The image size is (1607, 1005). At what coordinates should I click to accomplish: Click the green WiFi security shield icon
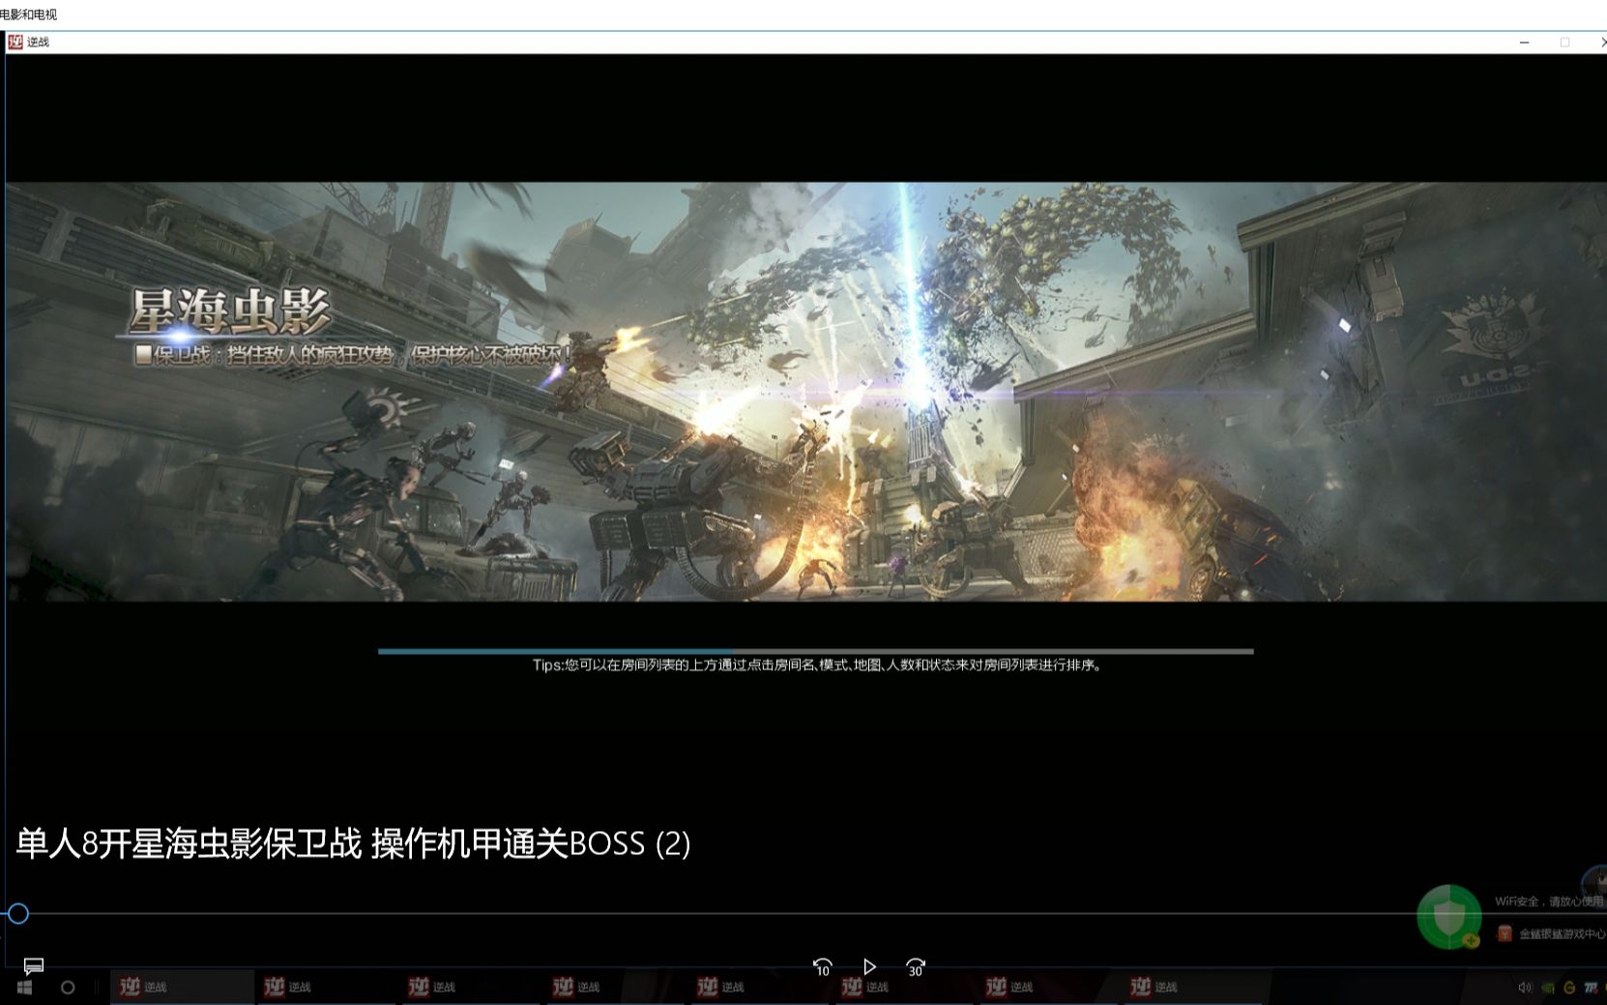point(1448,916)
